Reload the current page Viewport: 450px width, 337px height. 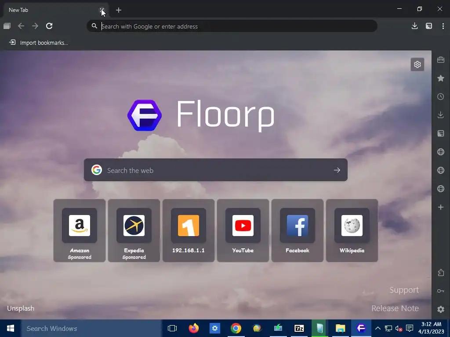coord(49,26)
